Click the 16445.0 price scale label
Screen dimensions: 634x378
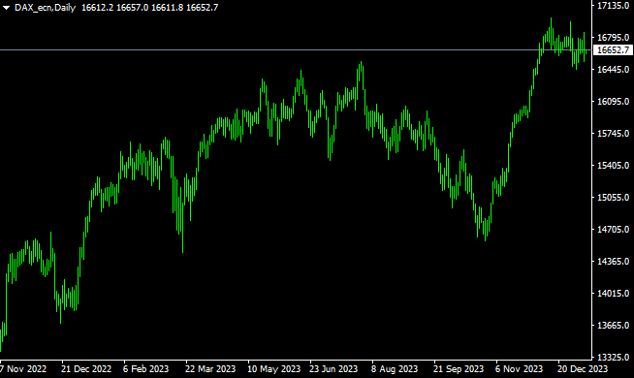(x=613, y=70)
